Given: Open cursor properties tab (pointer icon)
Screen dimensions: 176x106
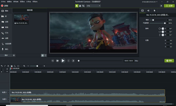Looking at the screenshot, I should pos(155,11).
